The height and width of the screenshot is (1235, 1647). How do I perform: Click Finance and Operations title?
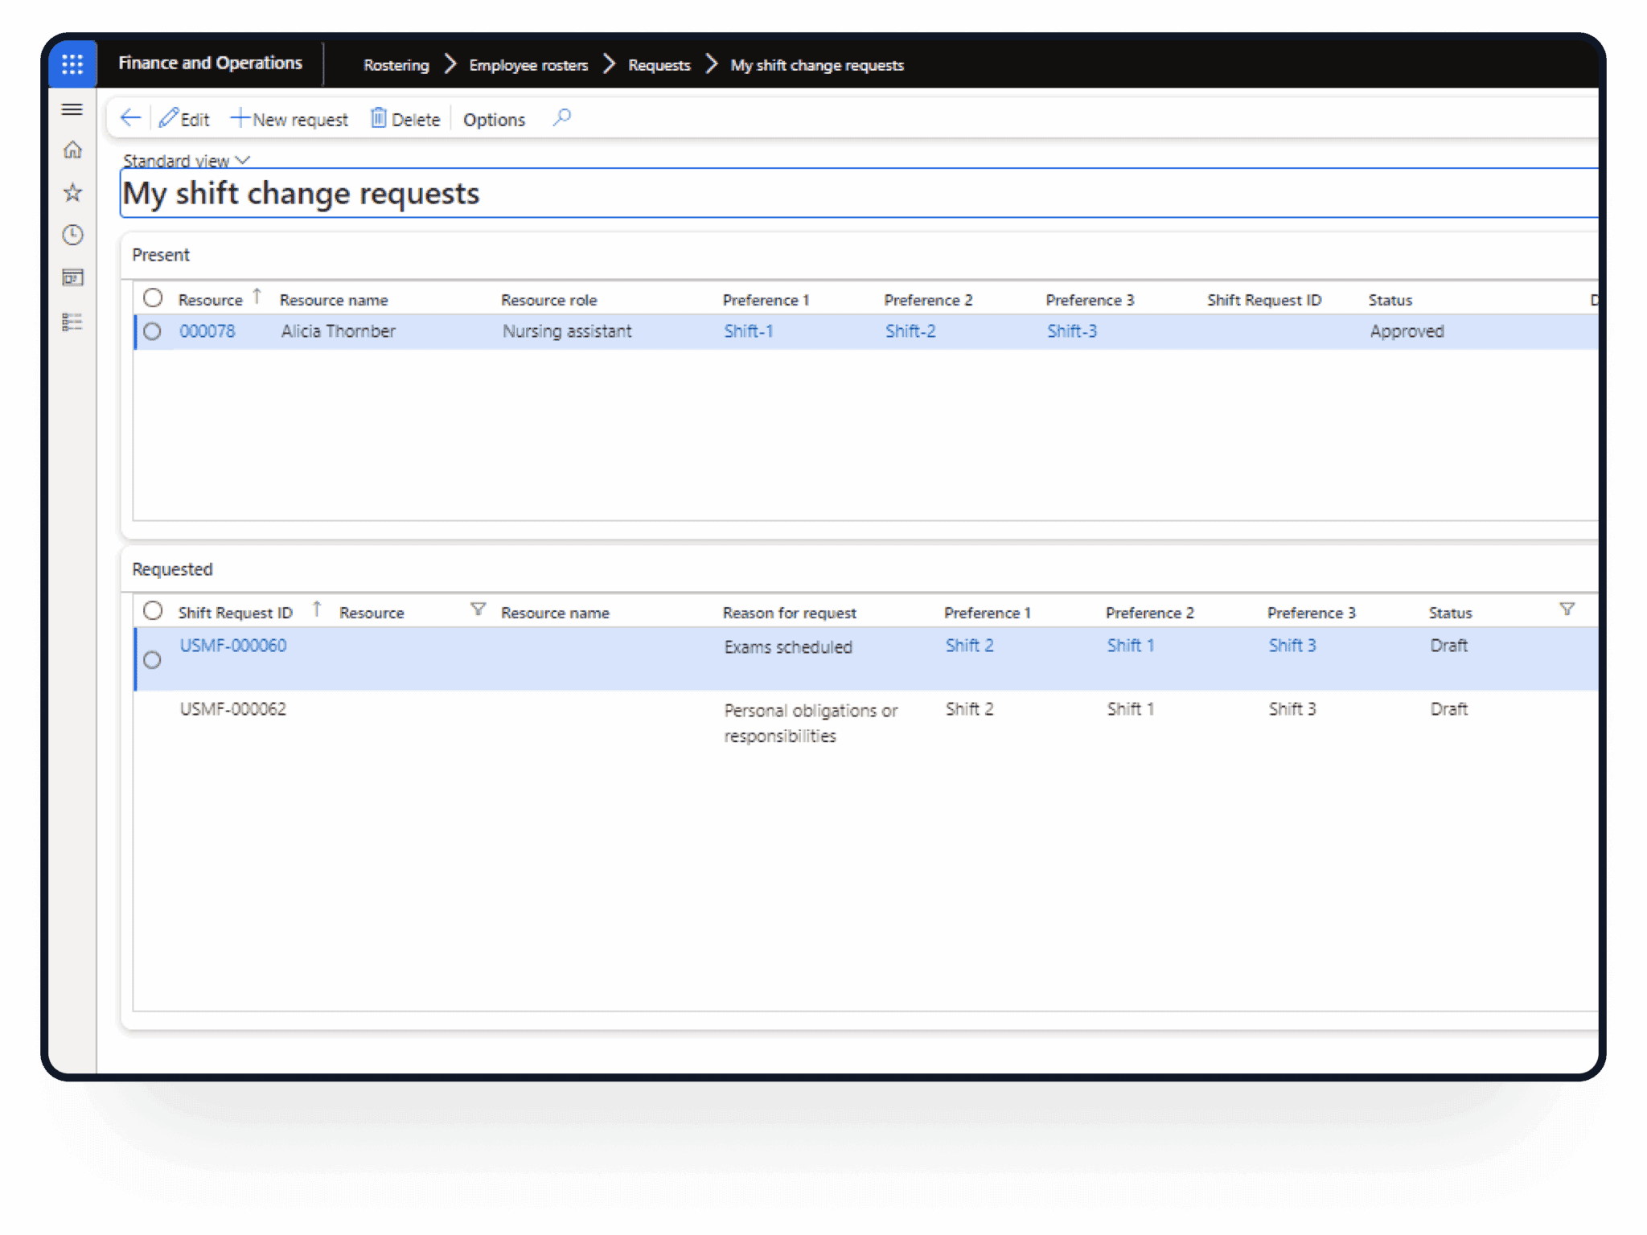[x=210, y=63]
